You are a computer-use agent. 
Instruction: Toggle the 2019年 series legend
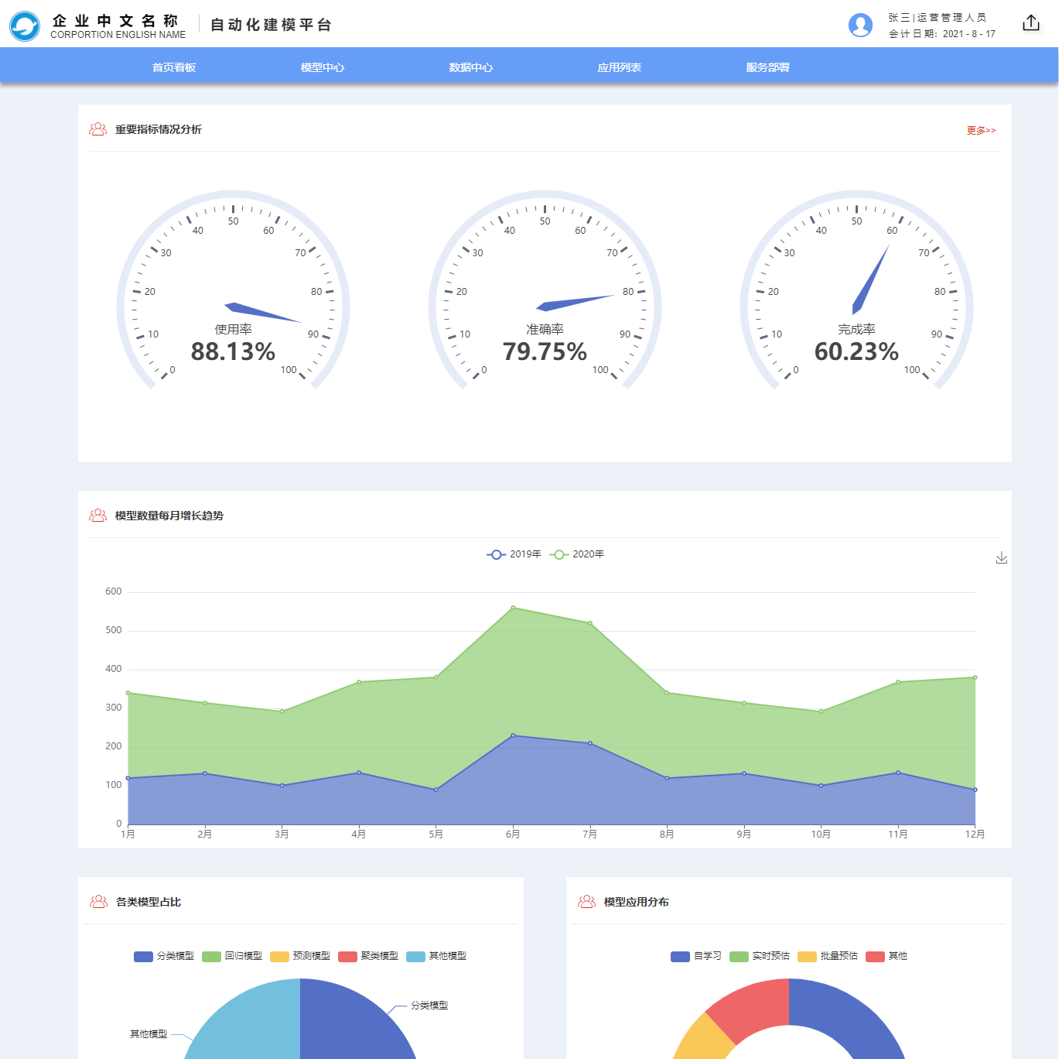pos(514,554)
